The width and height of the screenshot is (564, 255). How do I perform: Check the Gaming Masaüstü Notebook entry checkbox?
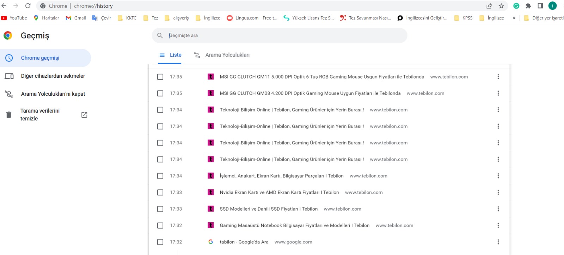pos(160,225)
